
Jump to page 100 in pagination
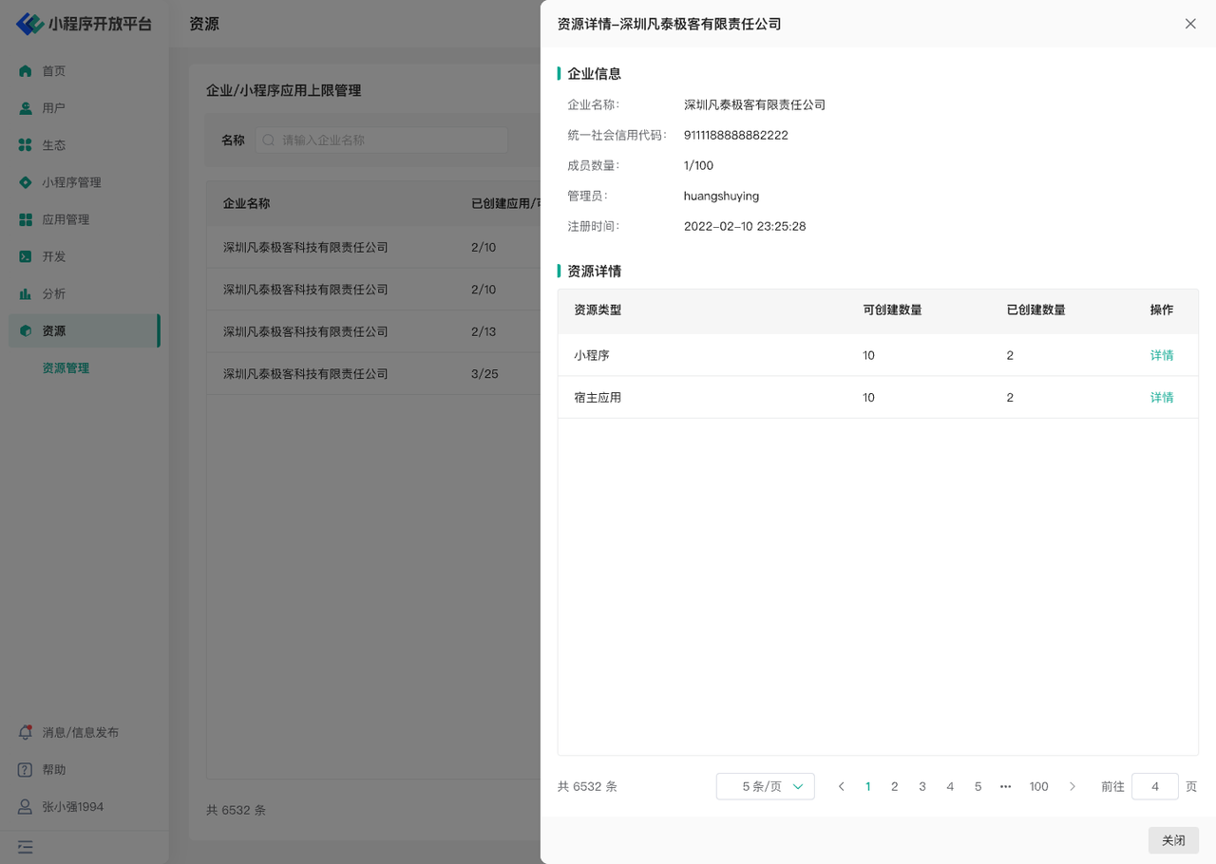coord(1038,786)
